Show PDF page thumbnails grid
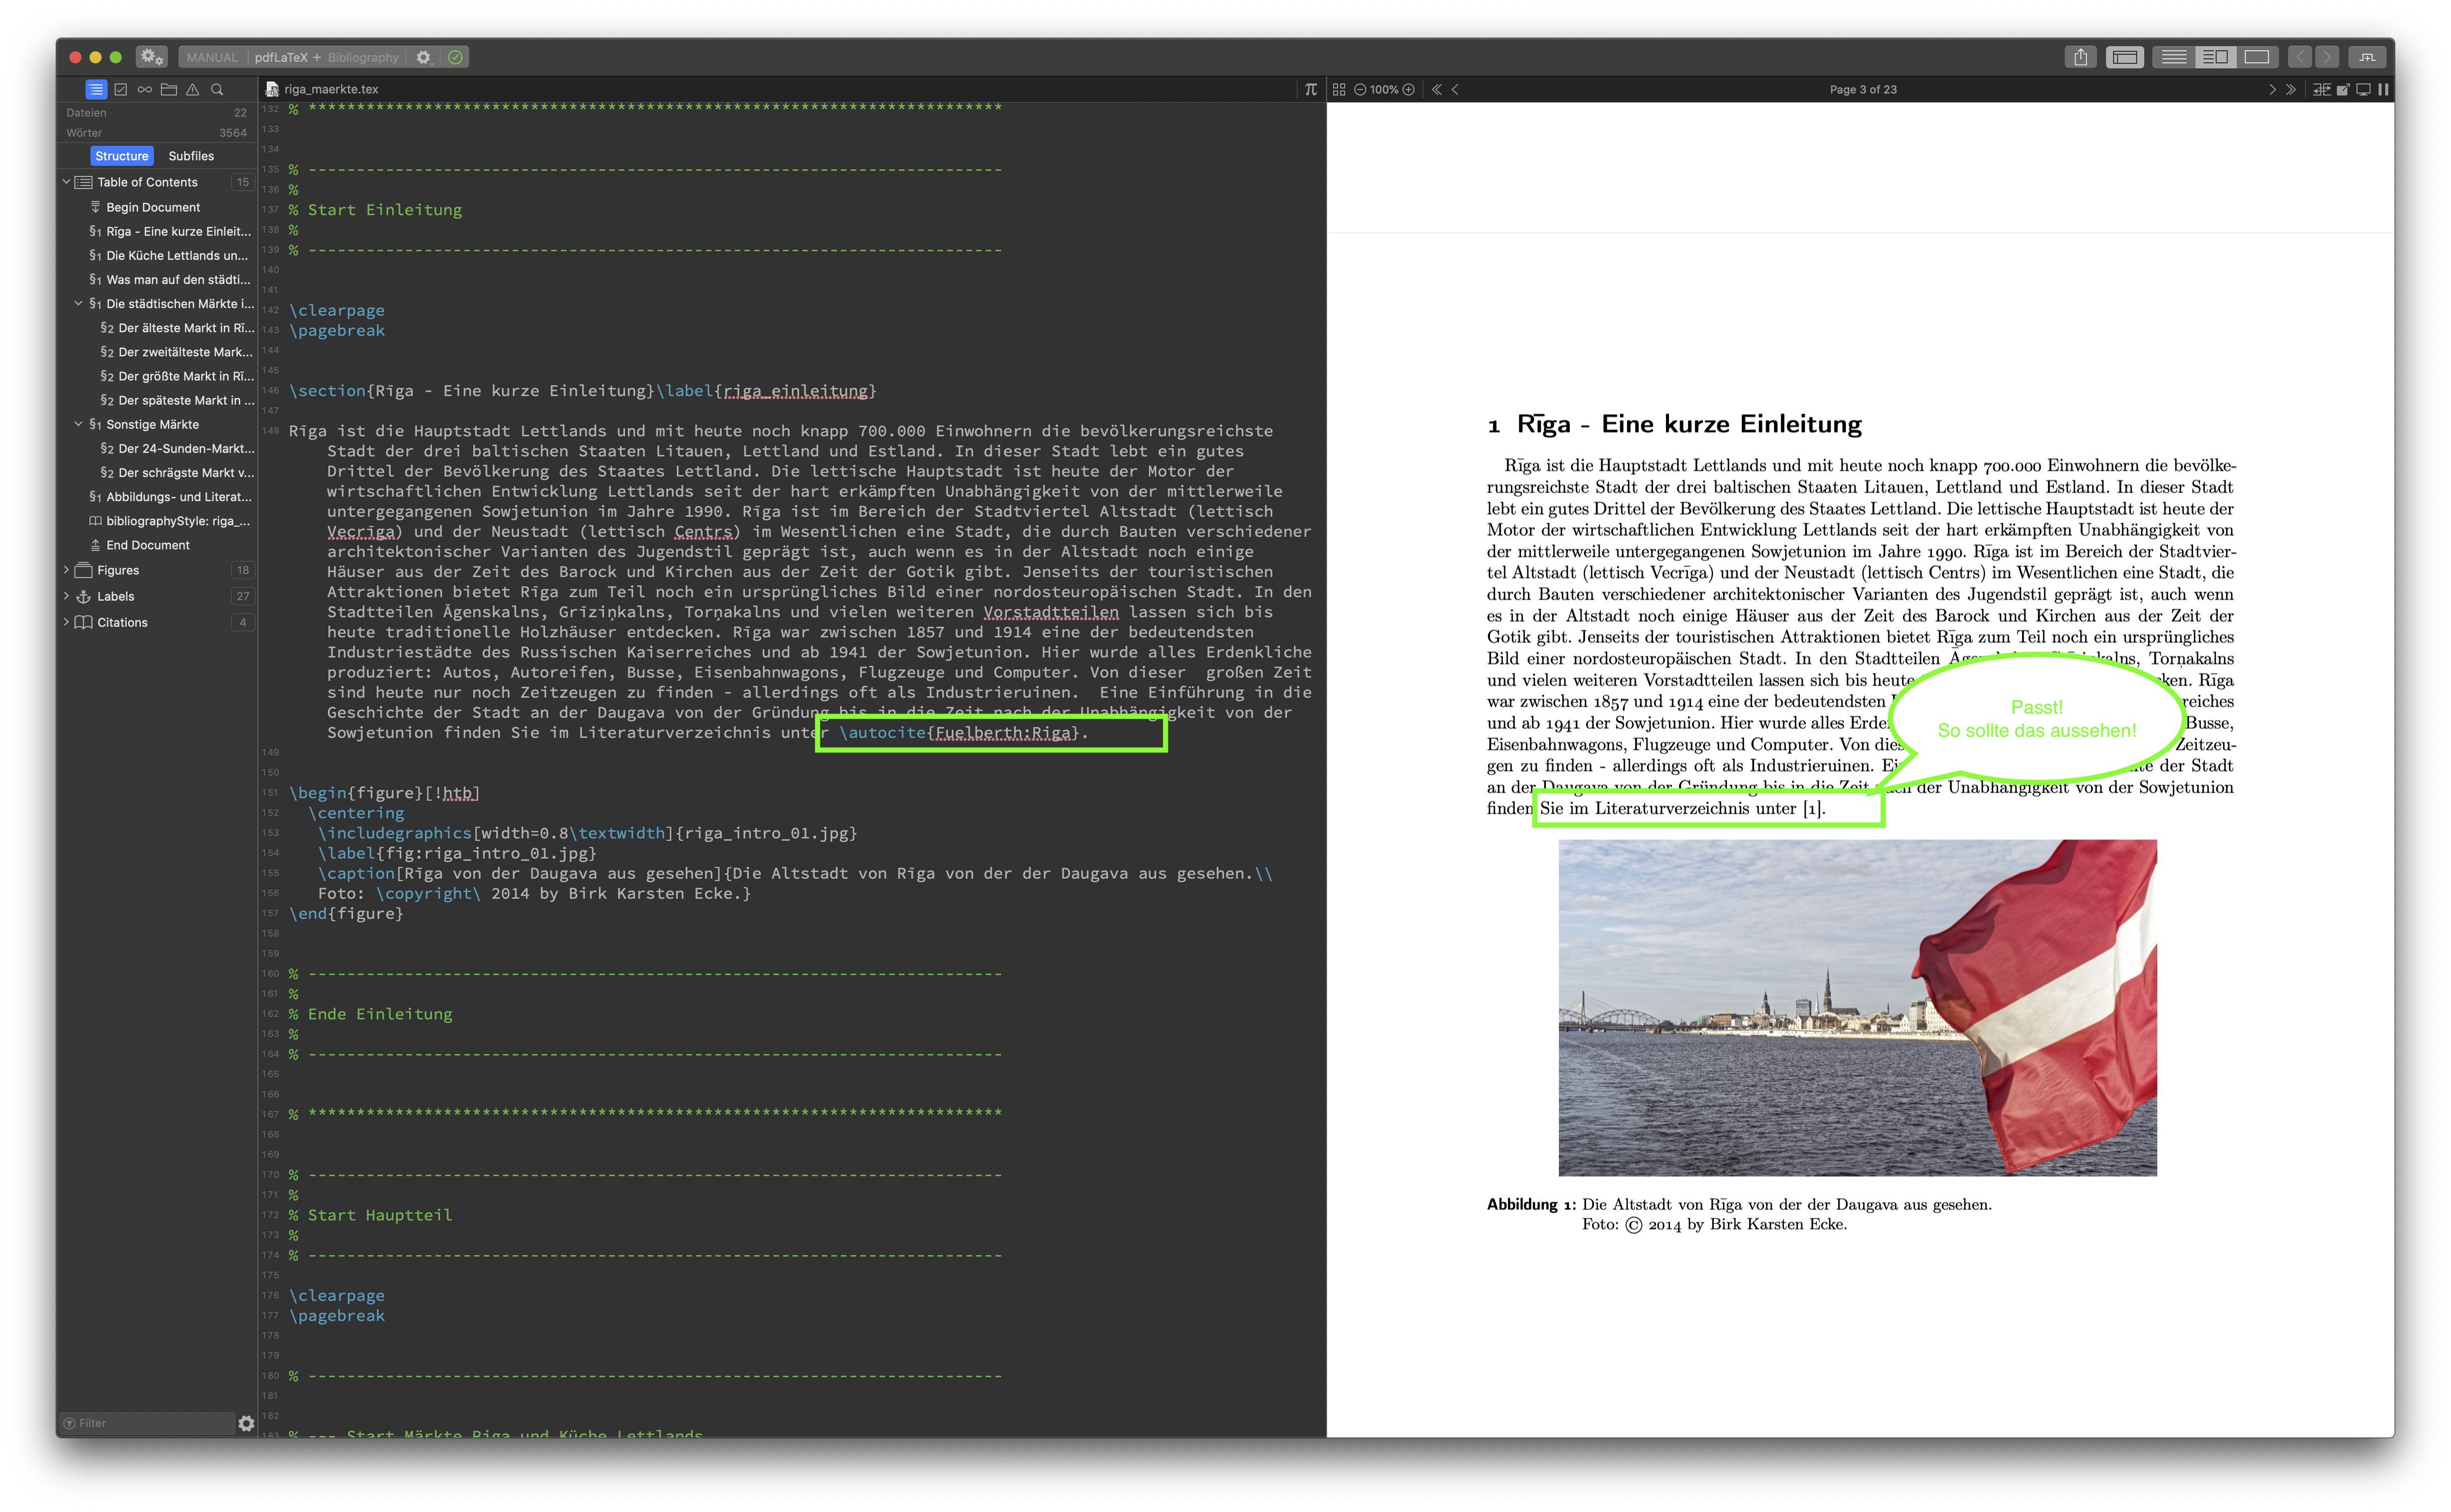 (1340, 89)
